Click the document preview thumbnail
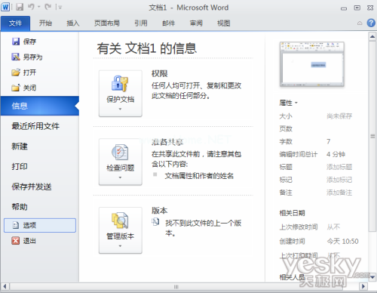 (x=311, y=64)
